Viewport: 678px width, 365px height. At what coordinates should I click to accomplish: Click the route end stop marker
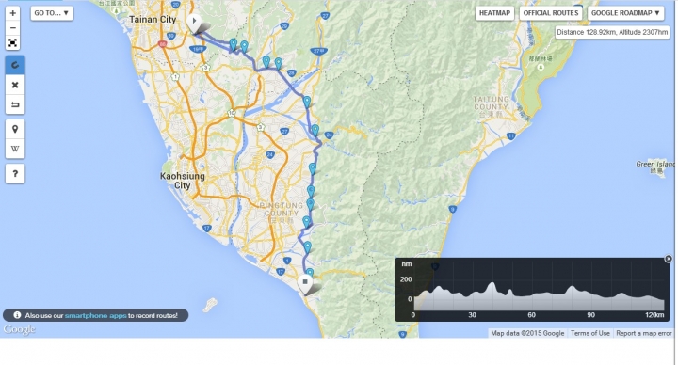(x=305, y=284)
